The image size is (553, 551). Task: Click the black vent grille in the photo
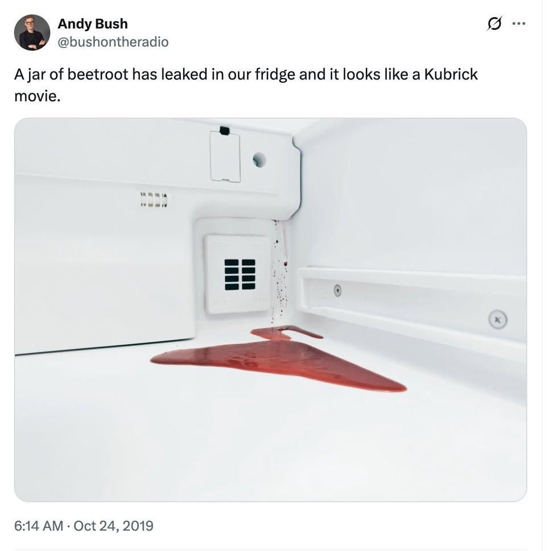click(x=240, y=274)
